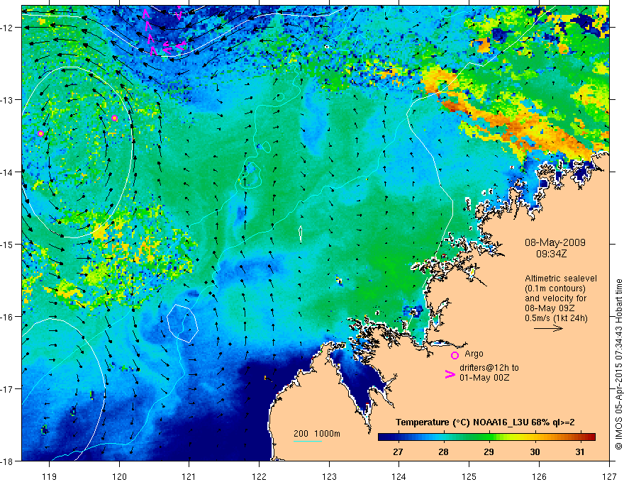
Task: Click the Argo float marker near 120E 13S
Action: 115,118
